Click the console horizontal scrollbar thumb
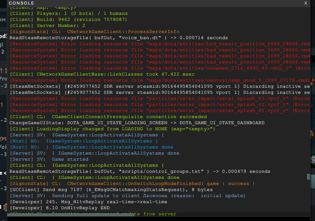This screenshot has height=221, width=315. [71, 215]
